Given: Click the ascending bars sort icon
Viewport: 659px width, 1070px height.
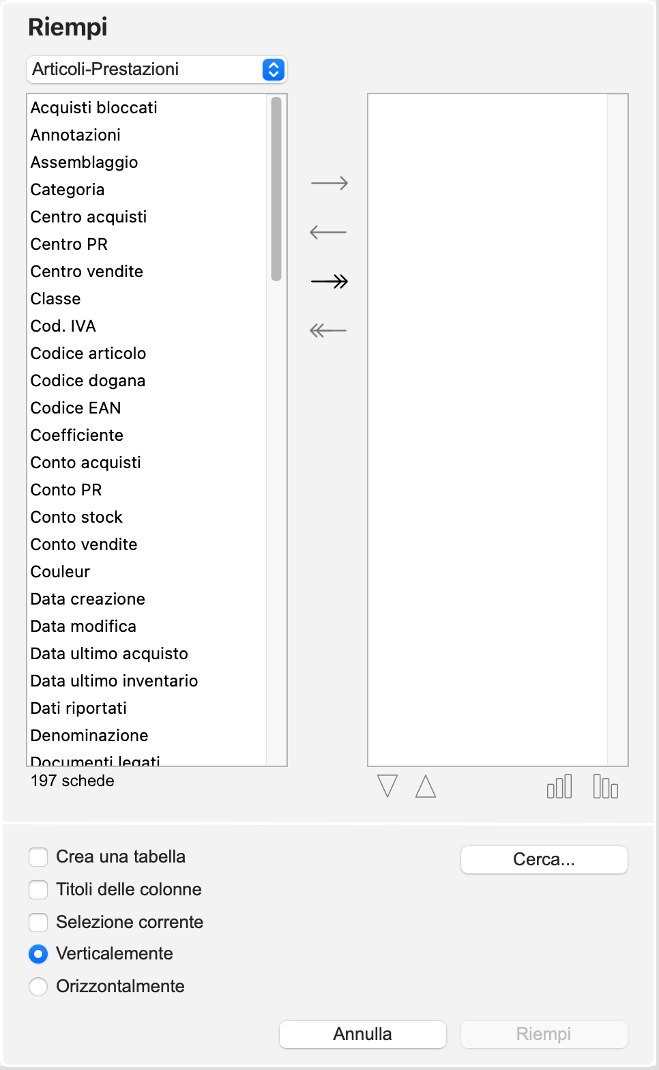Looking at the screenshot, I should point(559,787).
